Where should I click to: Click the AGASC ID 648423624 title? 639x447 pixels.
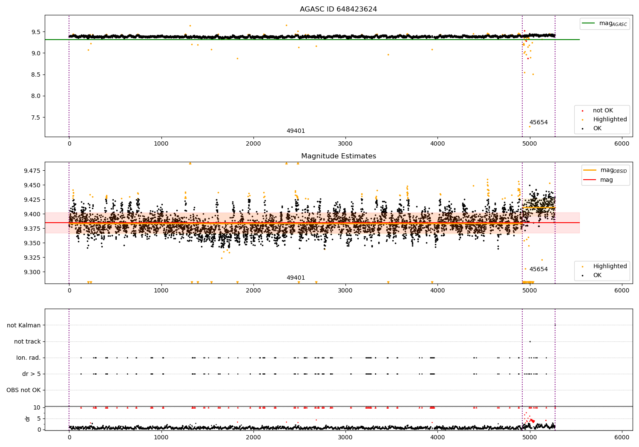(x=338, y=9)
